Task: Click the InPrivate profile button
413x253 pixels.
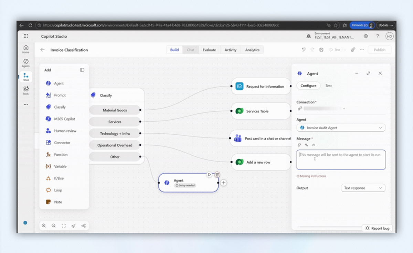Action: pyautogui.click(x=362, y=25)
